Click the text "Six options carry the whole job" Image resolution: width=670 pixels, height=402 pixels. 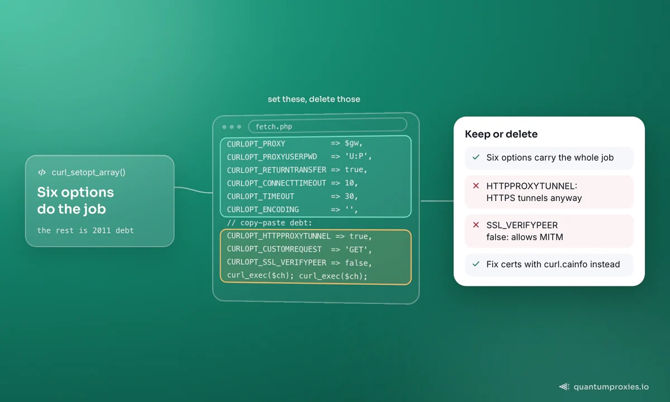[550, 158]
